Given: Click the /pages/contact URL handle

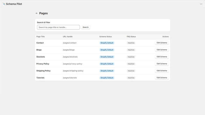Looking at the screenshot, I should (x=69, y=43).
